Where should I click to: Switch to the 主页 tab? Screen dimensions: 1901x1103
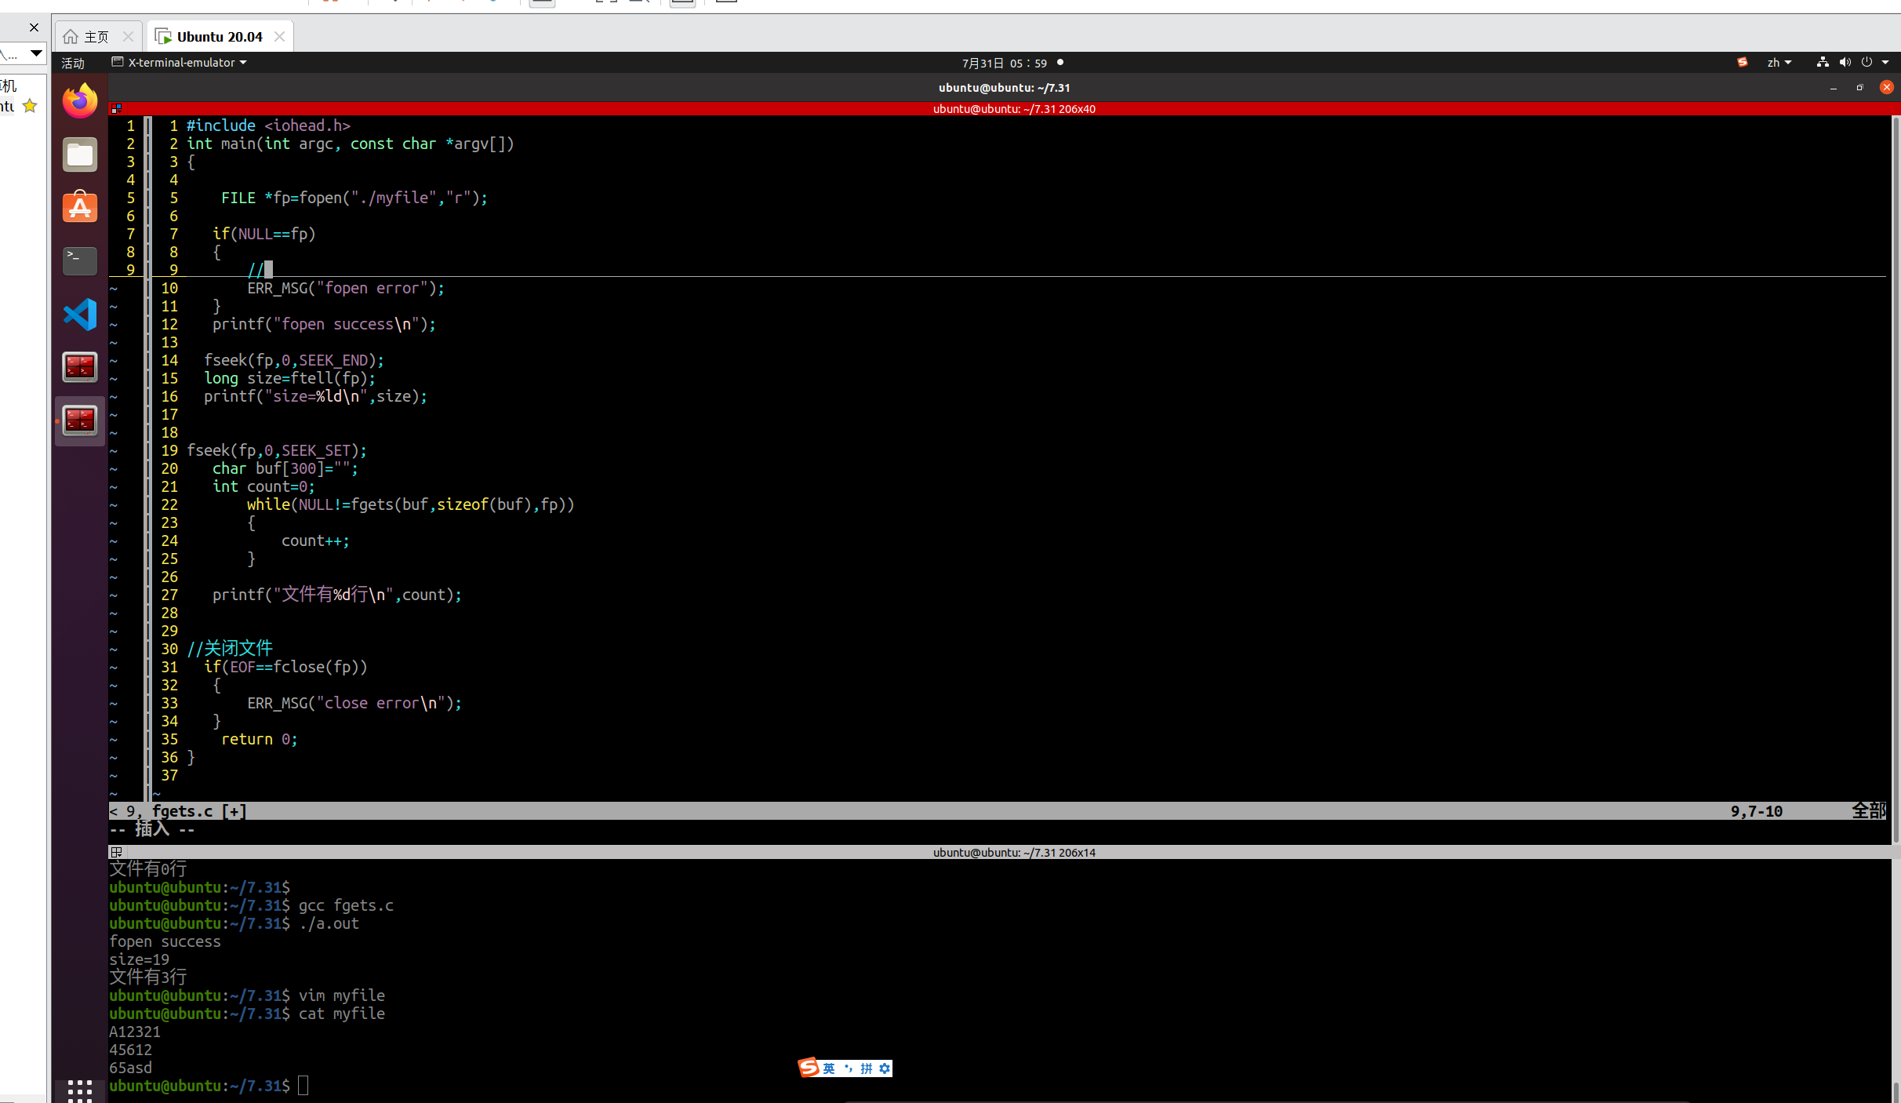click(96, 37)
